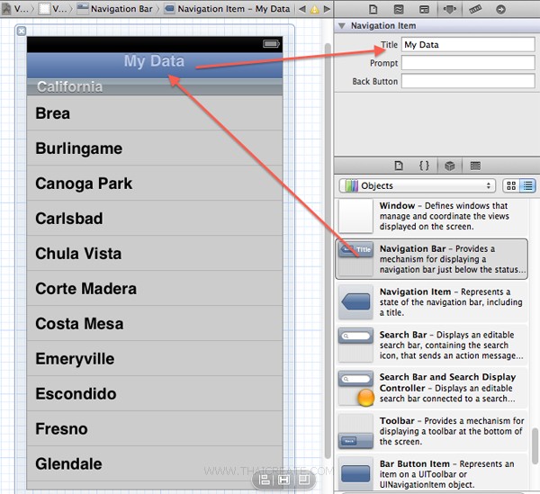Show the Media library

(475, 166)
